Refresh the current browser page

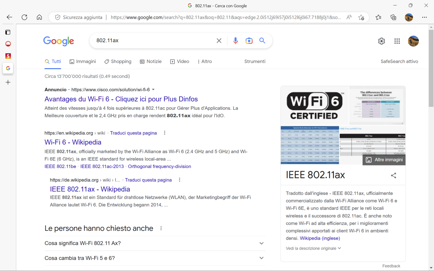click(25, 17)
